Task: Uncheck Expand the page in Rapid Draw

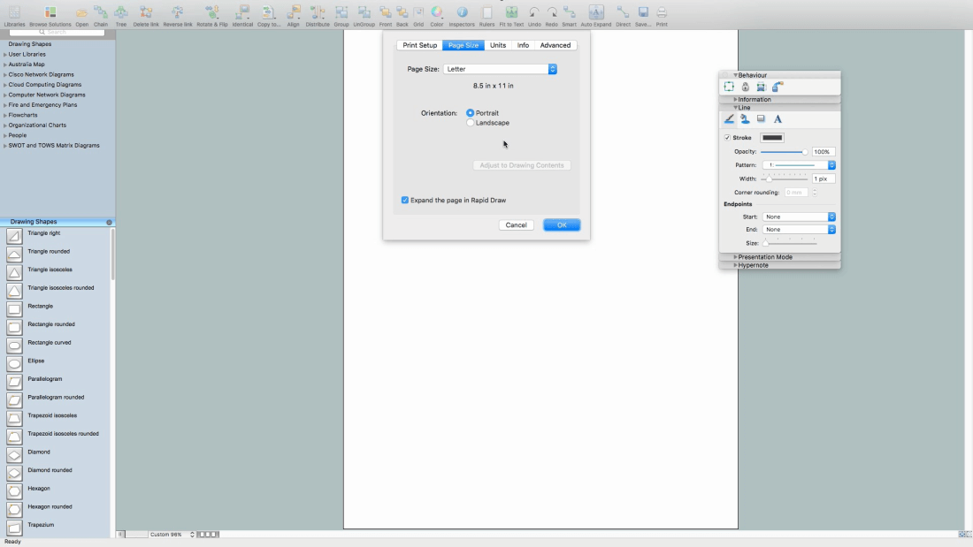Action: pos(405,201)
